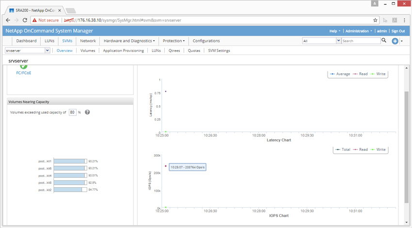Click the browser address bar URL

tap(123, 20)
